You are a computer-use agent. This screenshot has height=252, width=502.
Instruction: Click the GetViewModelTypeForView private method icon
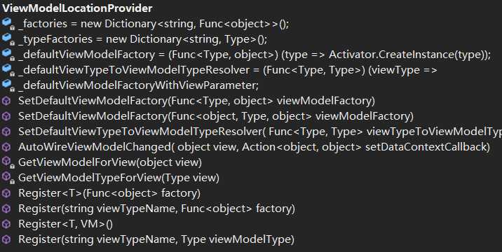pyautogui.click(x=7, y=178)
